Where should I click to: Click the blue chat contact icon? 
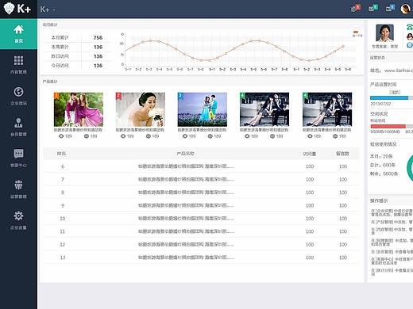click(410, 45)
